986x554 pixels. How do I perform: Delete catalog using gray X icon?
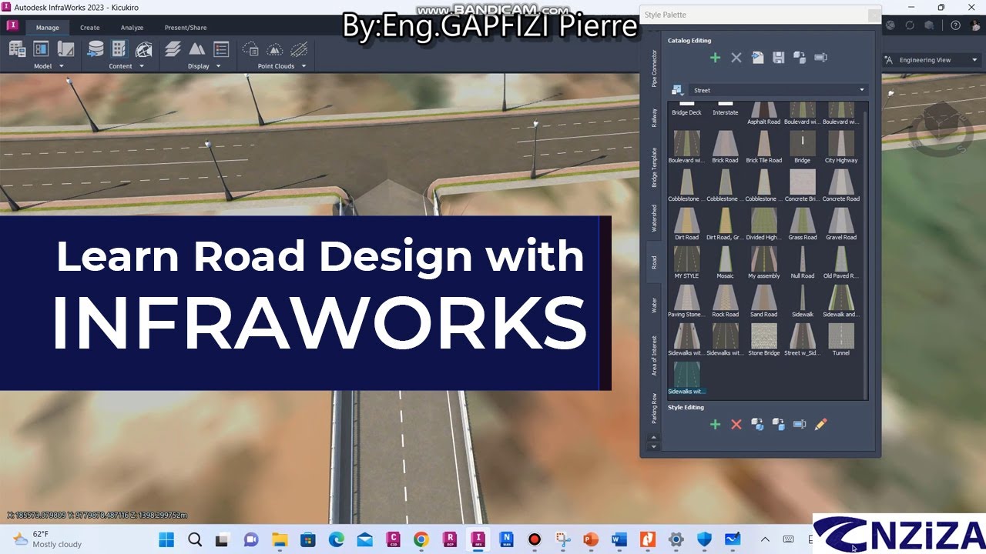[736, 58]
